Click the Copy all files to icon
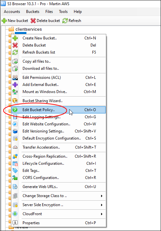This screenshot has height=231, width=161. pyautogui.click(x=15, y=61)
